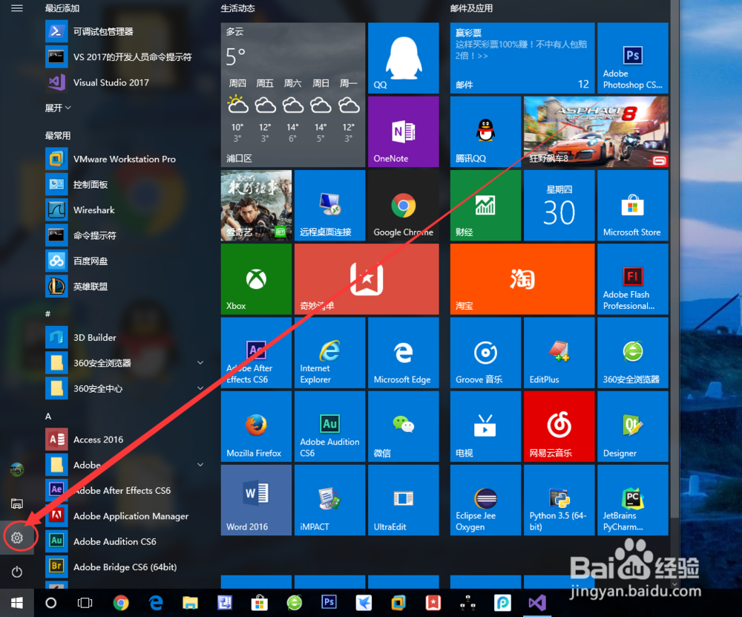742x617 pixels.
Task: Open 远程桌面连接 remote desktop tile
Action: pyautogui.click(x=330, y=206)
